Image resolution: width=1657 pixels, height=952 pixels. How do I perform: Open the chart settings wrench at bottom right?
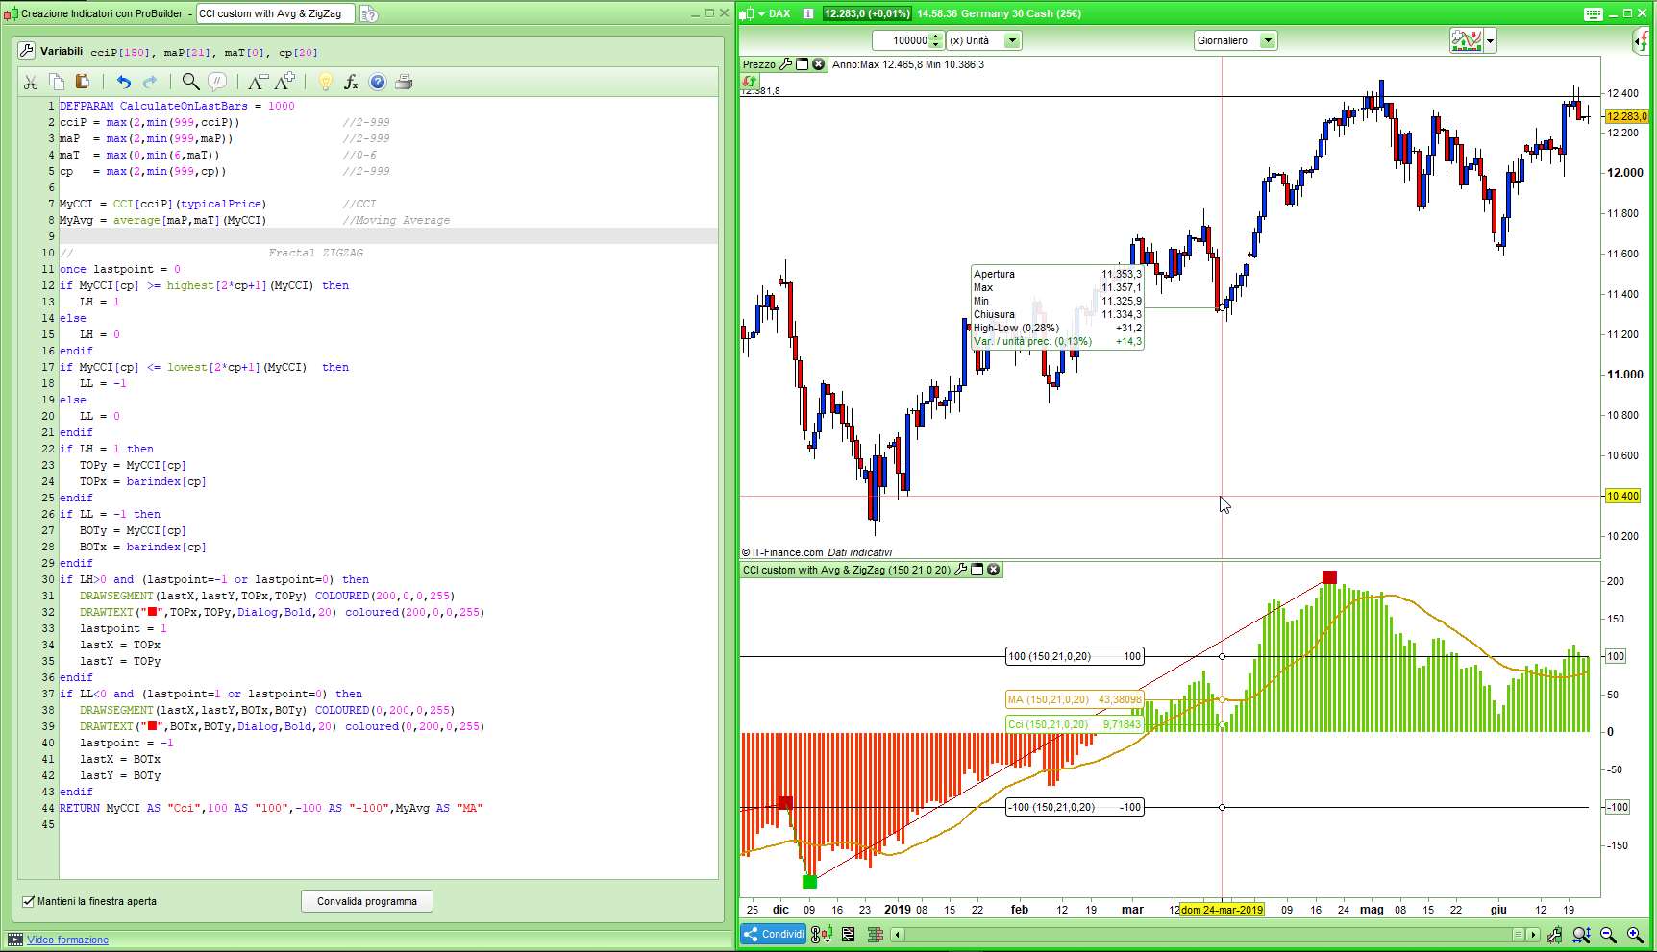[x=1554, y=934]
